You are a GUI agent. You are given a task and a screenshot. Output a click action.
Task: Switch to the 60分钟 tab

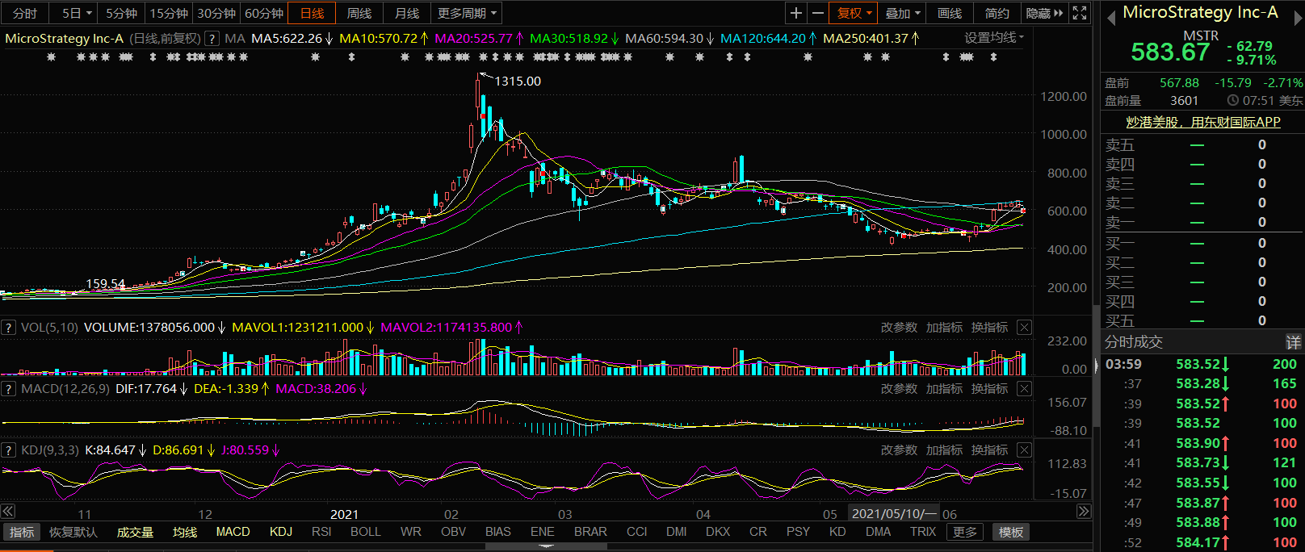264,13
